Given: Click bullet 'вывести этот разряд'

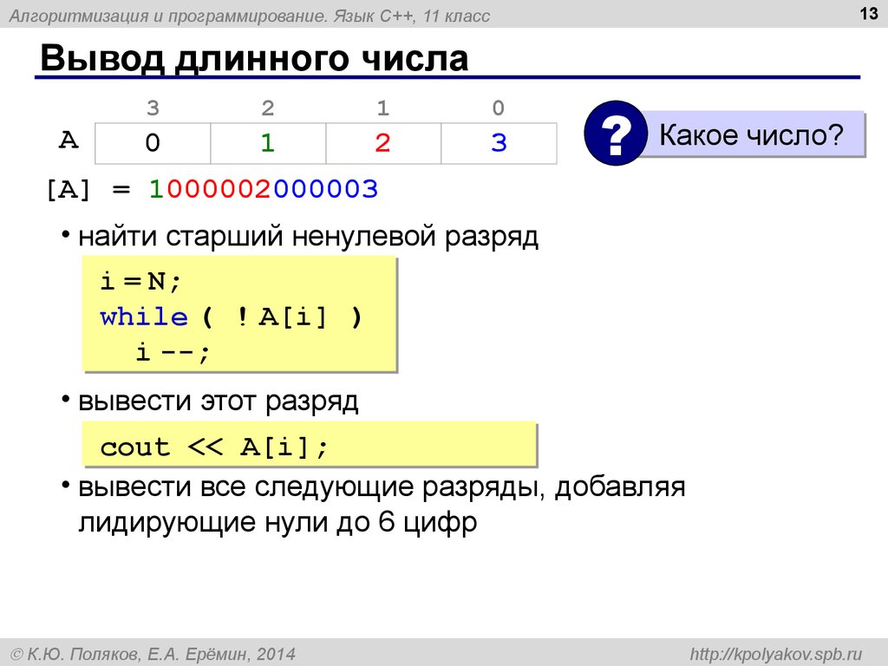Looking at the screenshot, I should pos(218,402).
